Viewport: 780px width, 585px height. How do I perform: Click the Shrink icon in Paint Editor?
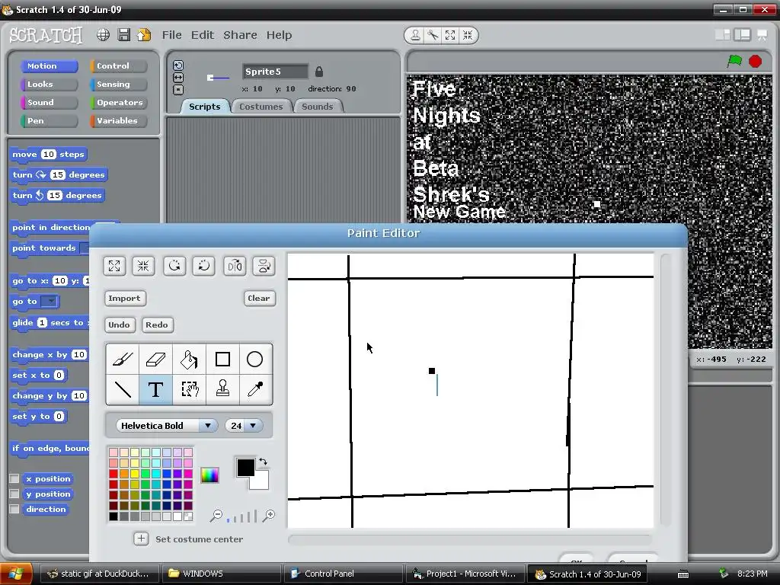pos(143,266)
